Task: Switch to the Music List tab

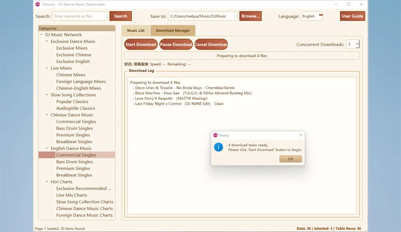Action: click(136, 30)
